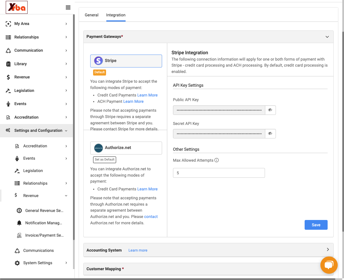This screenshot has width=344, height=280.
Task: Click the Authorize.net logo icon
Action: coord(99,148)
